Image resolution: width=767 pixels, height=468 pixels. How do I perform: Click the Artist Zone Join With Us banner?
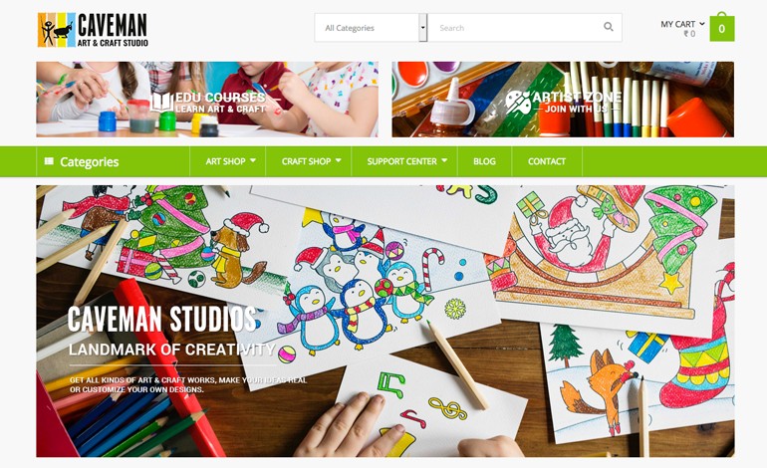(x=563, y=100)
